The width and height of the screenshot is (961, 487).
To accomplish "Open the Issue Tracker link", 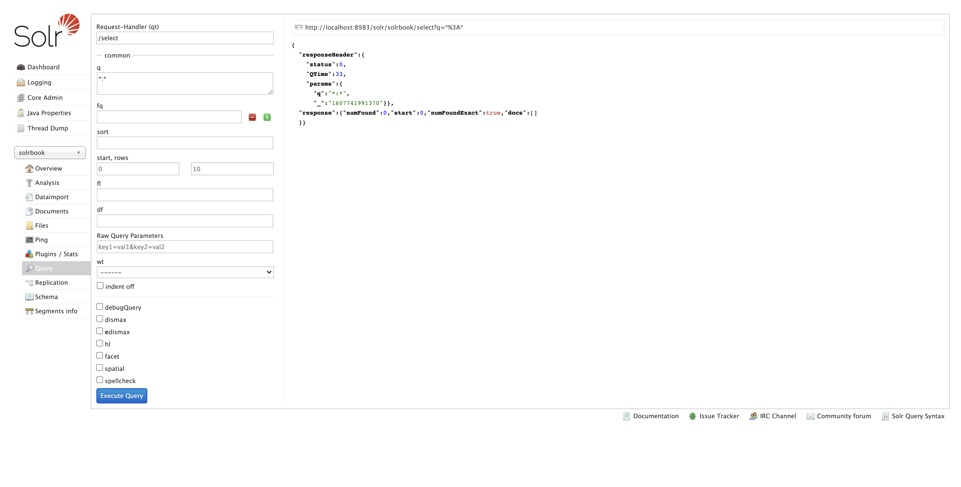I will [719, 416].
